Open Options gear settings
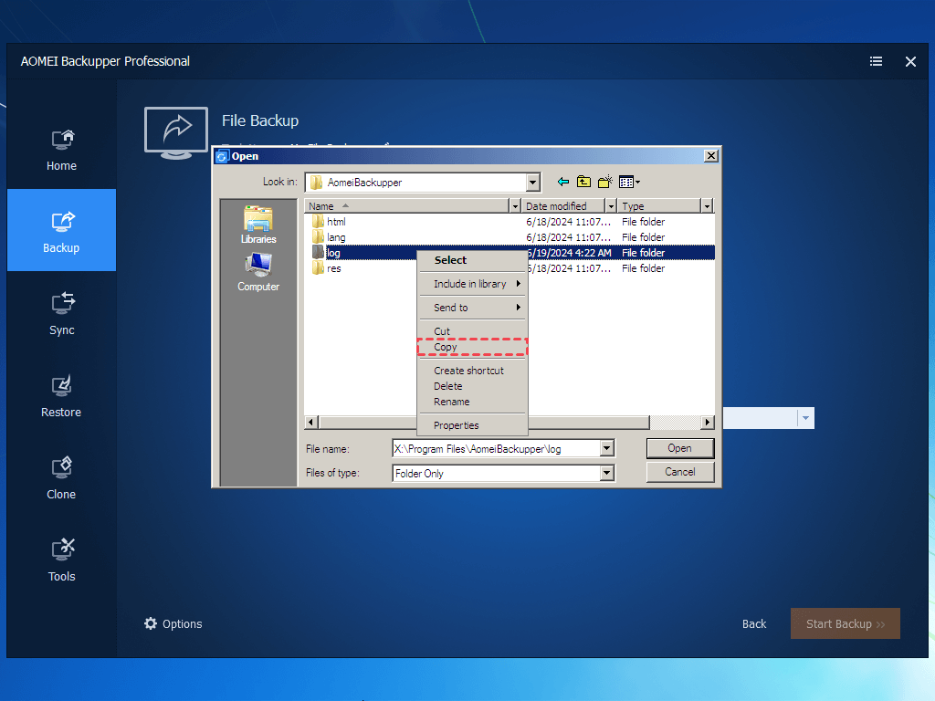The height and width of the screenshot is (701, 935). pyautogui.click(x=173, y=623)
